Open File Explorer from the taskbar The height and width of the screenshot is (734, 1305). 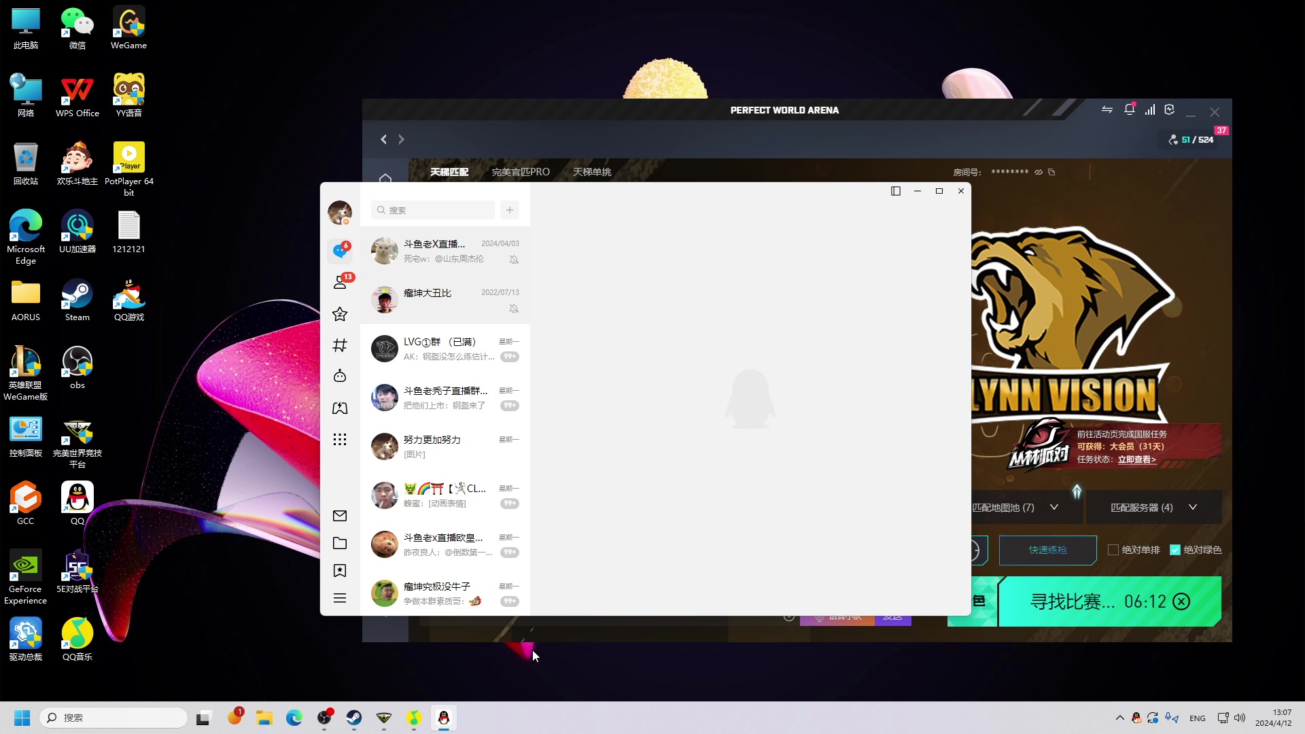[264, 718]
